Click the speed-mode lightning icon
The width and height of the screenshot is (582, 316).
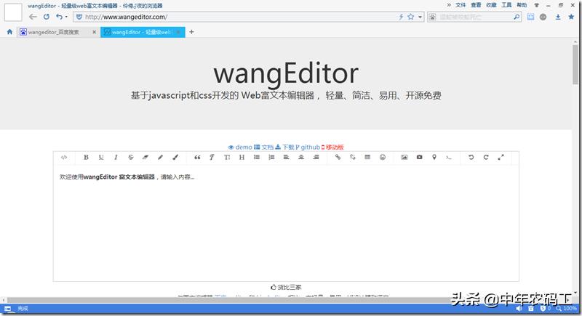click(402, 17)
